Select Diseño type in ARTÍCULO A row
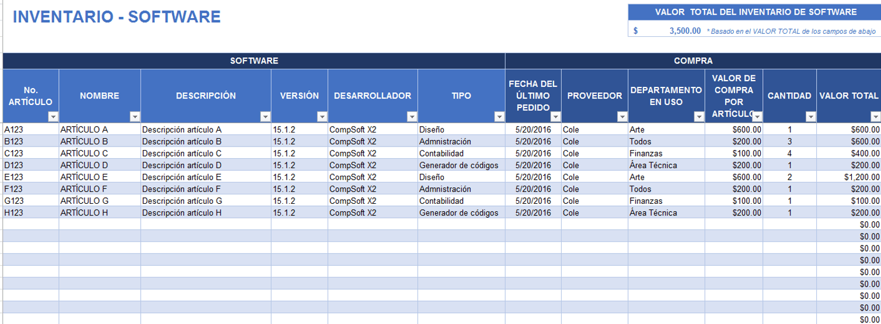 click(461, 130)
